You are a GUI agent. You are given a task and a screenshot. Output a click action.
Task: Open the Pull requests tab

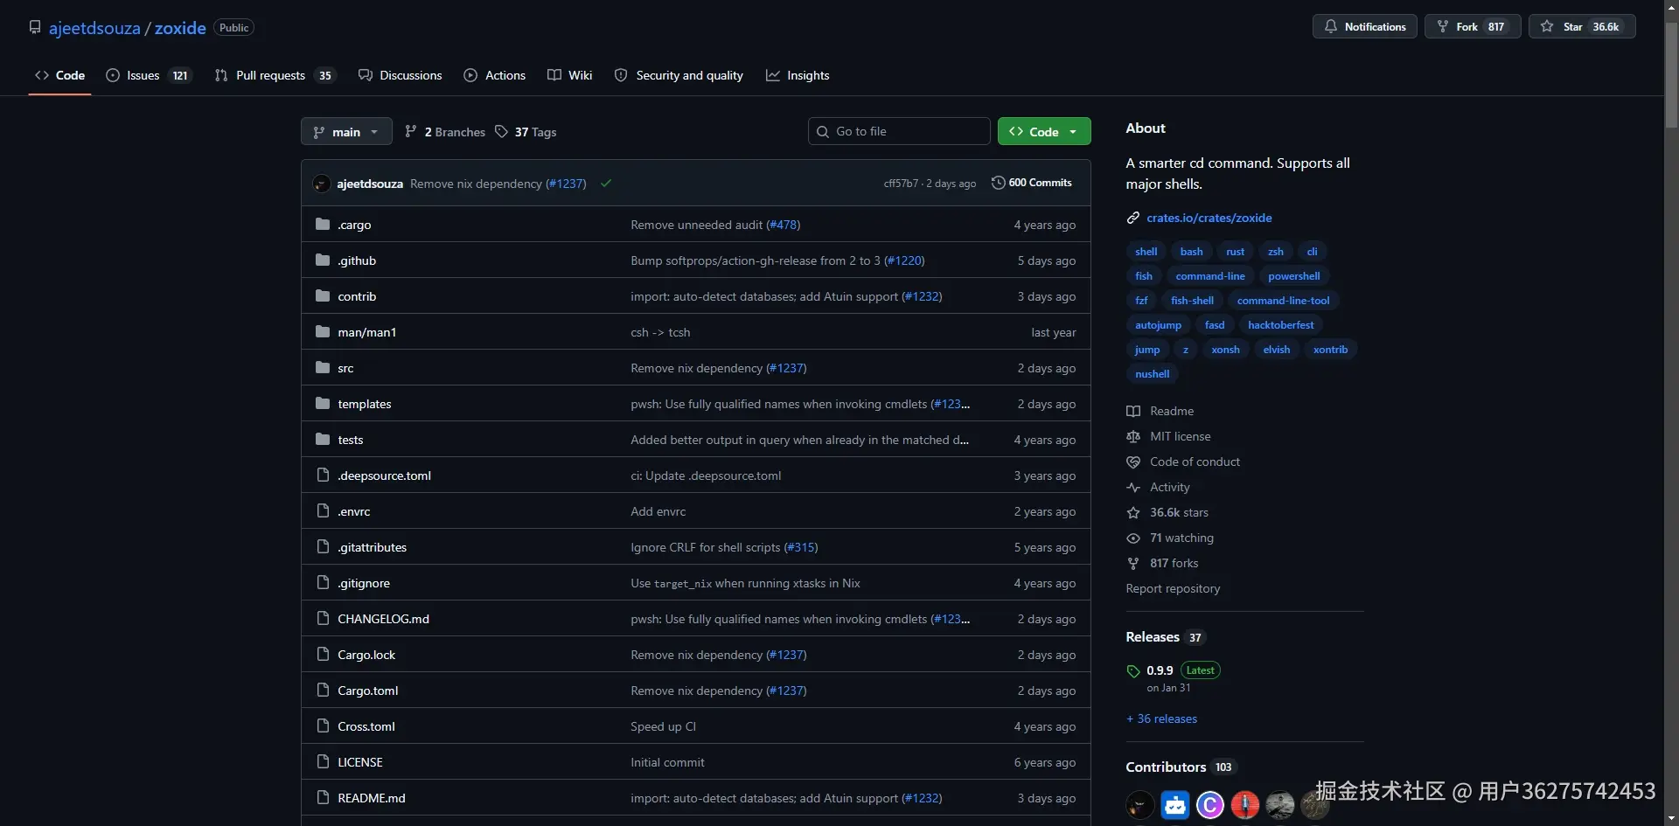pos(275,75)
